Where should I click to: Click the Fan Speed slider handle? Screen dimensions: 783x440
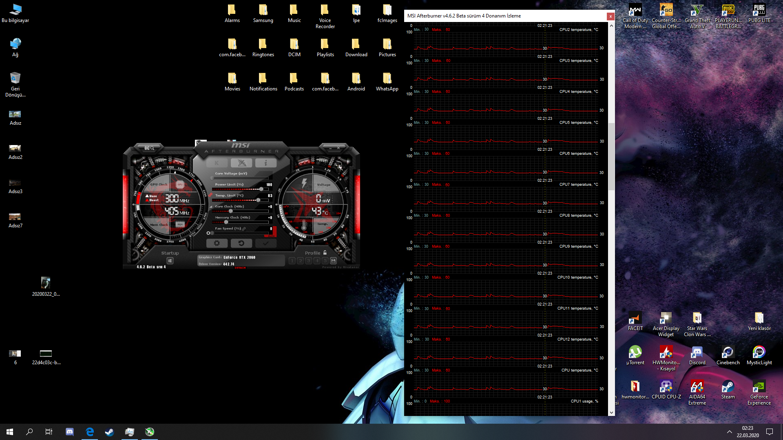click(x=212, y=233)
